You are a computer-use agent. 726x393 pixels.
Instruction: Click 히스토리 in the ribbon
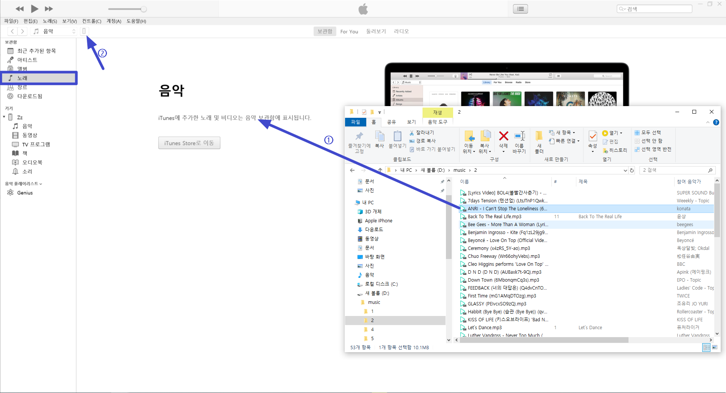[x=615, y=150]
